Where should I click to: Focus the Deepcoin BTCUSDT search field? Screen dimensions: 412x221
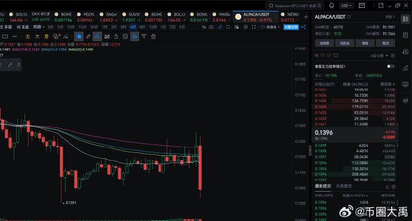(295, 5)
